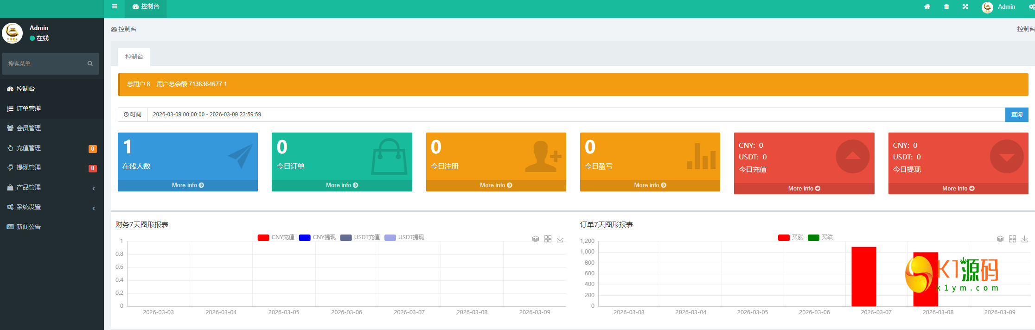
Task: Open finance chart data view grid icon
Action: (548, 239)
